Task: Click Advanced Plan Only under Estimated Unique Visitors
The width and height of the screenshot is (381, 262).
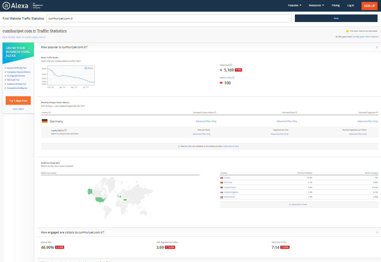Action: coord(206,121)
